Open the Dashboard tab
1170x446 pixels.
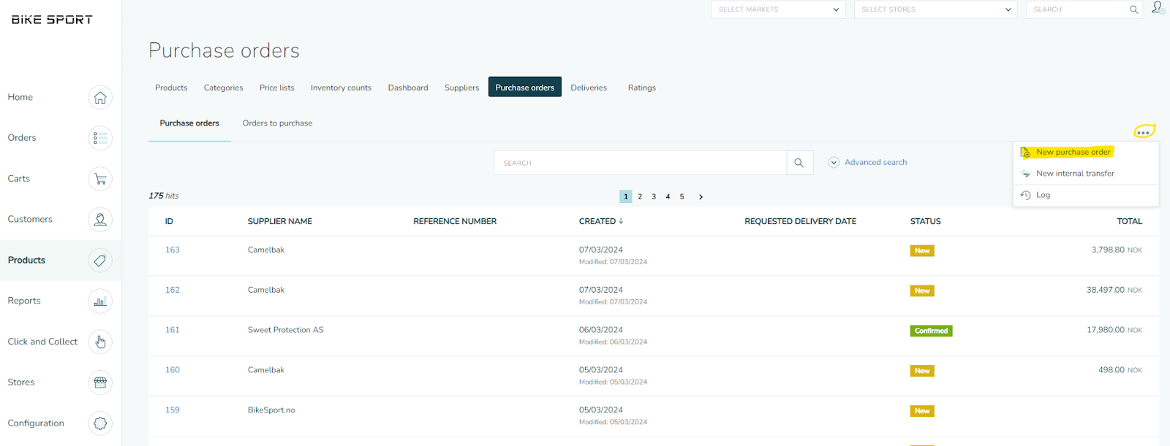(x=408, y=88)
